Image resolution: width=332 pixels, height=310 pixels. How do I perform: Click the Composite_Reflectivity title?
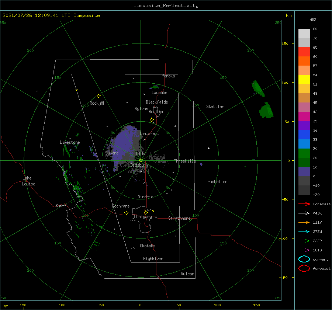tap(166, 6)
